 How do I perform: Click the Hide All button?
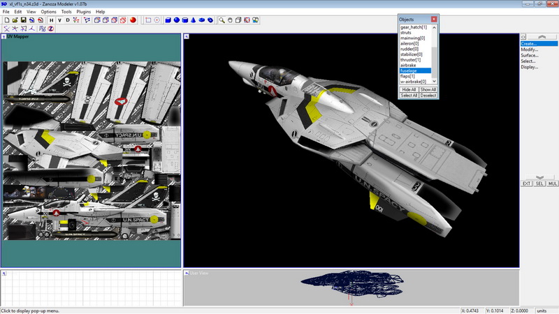point(409,90)
